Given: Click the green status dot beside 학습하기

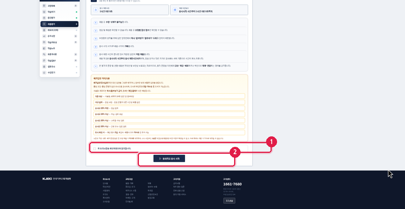Looking at the screenshot, I should point(77,12).
